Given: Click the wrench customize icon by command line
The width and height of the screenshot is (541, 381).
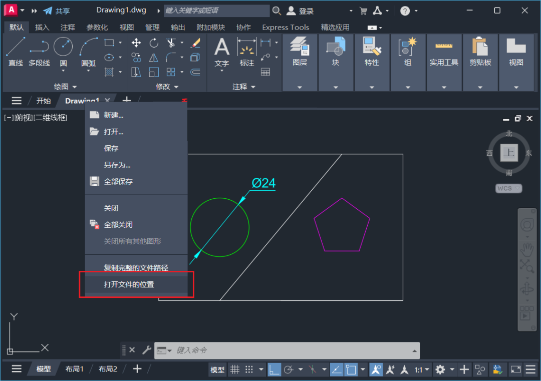Looking at the screenshot, I should (x=146, y=350).
